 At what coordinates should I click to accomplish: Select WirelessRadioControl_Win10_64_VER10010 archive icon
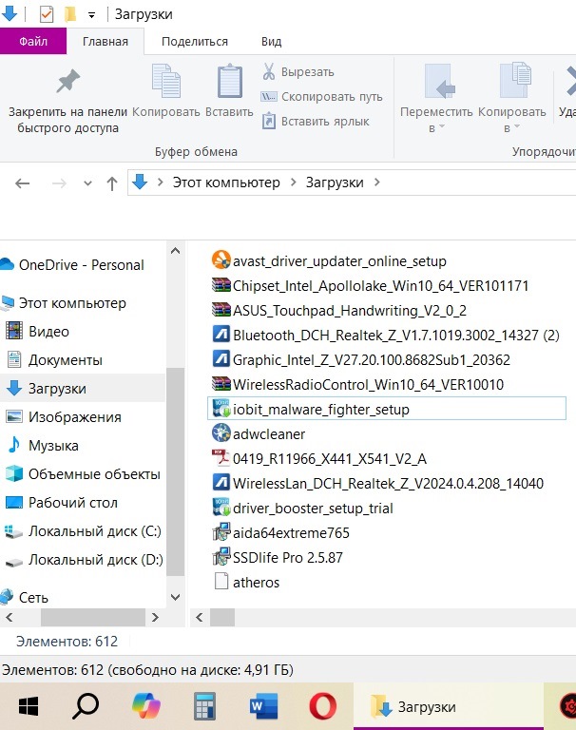pos(221,384)
